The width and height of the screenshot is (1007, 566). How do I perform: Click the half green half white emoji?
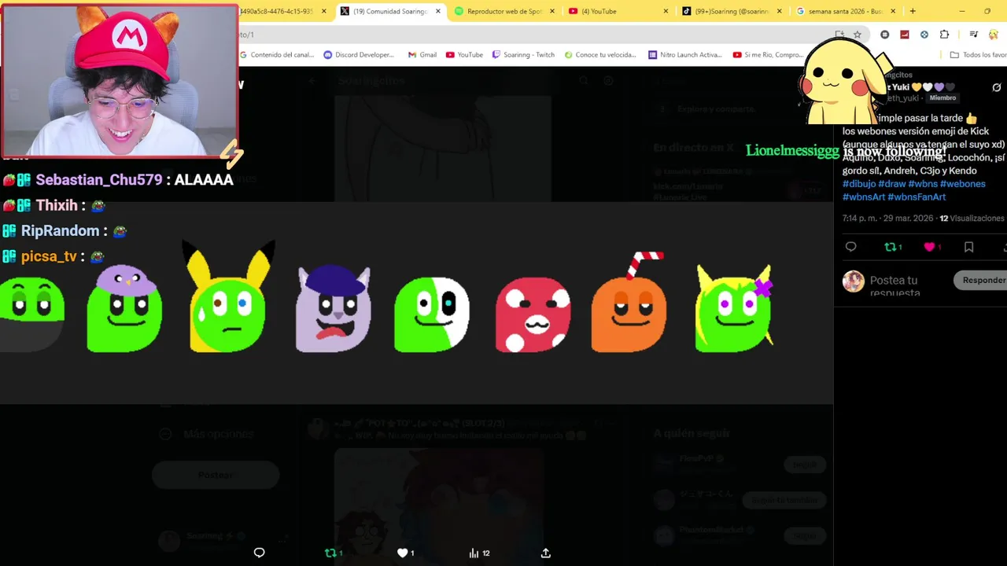(431, 314)
